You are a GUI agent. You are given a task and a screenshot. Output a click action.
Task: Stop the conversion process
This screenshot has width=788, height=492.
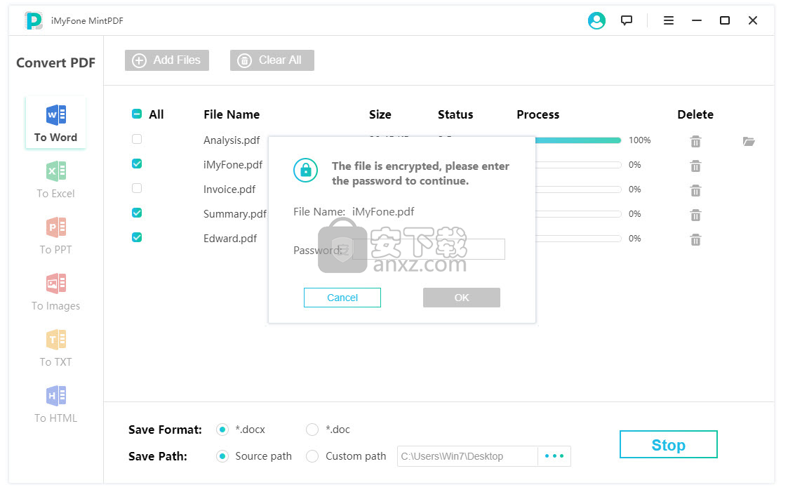point(669,444)
